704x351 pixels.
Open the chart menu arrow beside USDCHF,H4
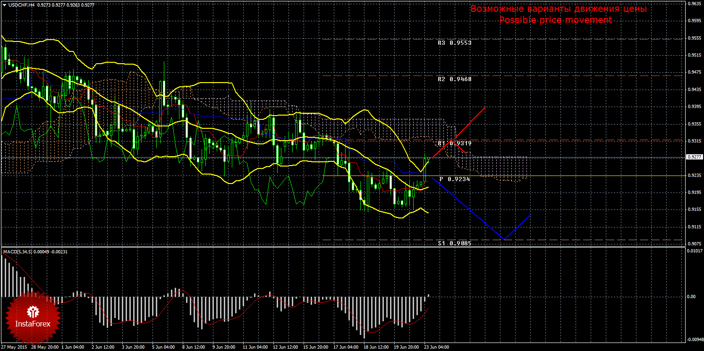[4, 5]
